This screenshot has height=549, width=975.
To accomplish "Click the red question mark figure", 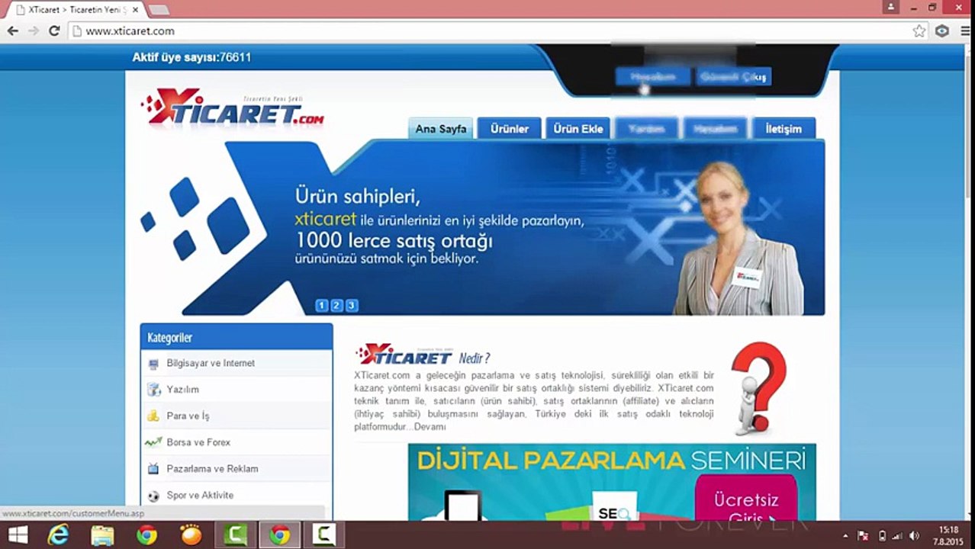I will [757, 388].
